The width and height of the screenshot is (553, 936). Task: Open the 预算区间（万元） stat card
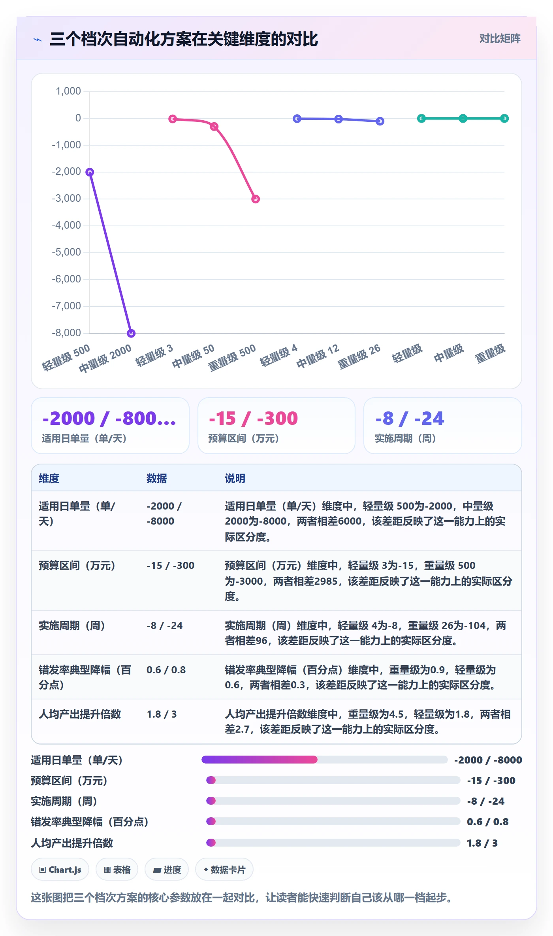click(x=276, y=426)
